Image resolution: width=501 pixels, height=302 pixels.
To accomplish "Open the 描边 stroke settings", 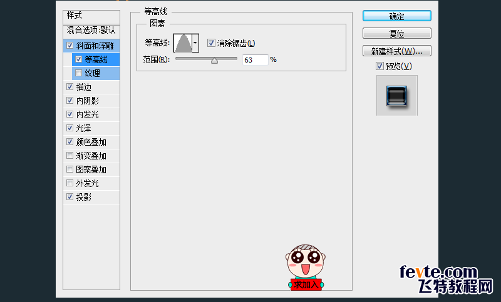I will [84, 87].
